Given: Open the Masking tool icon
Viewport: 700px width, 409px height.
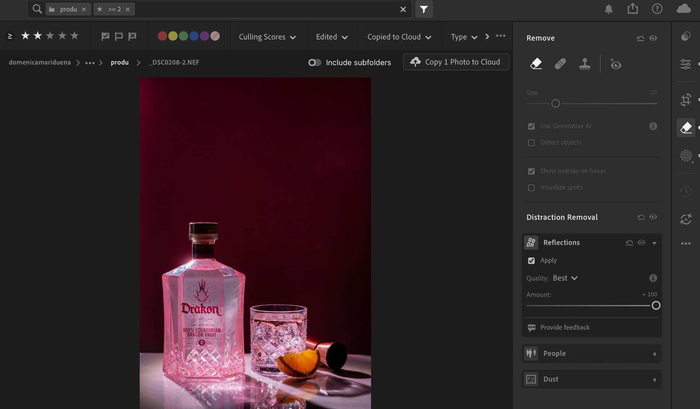Looking at the screenshot, I should coord(686,156).
